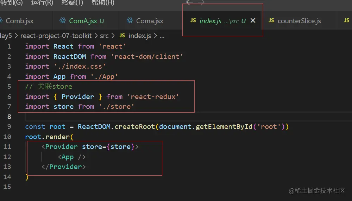Click the JS icon in breadcrumb
The image size is (352, 201).
(x=122, y=36)
